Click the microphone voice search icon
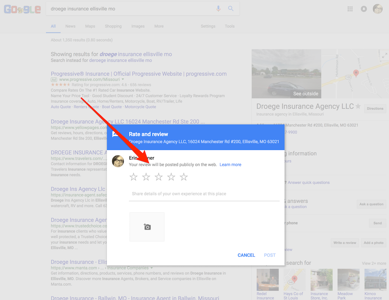389x300 pixels. (x=218, y=9)
